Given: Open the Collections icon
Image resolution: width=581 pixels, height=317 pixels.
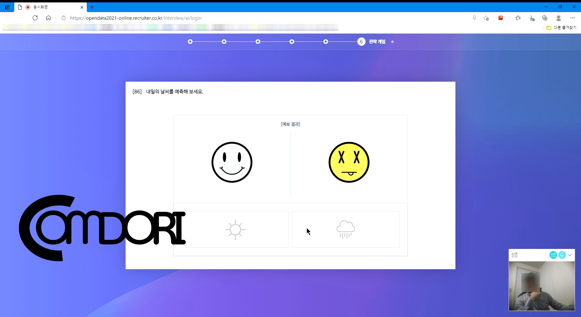Looking at the screenshot, I should tap(545, 18).
